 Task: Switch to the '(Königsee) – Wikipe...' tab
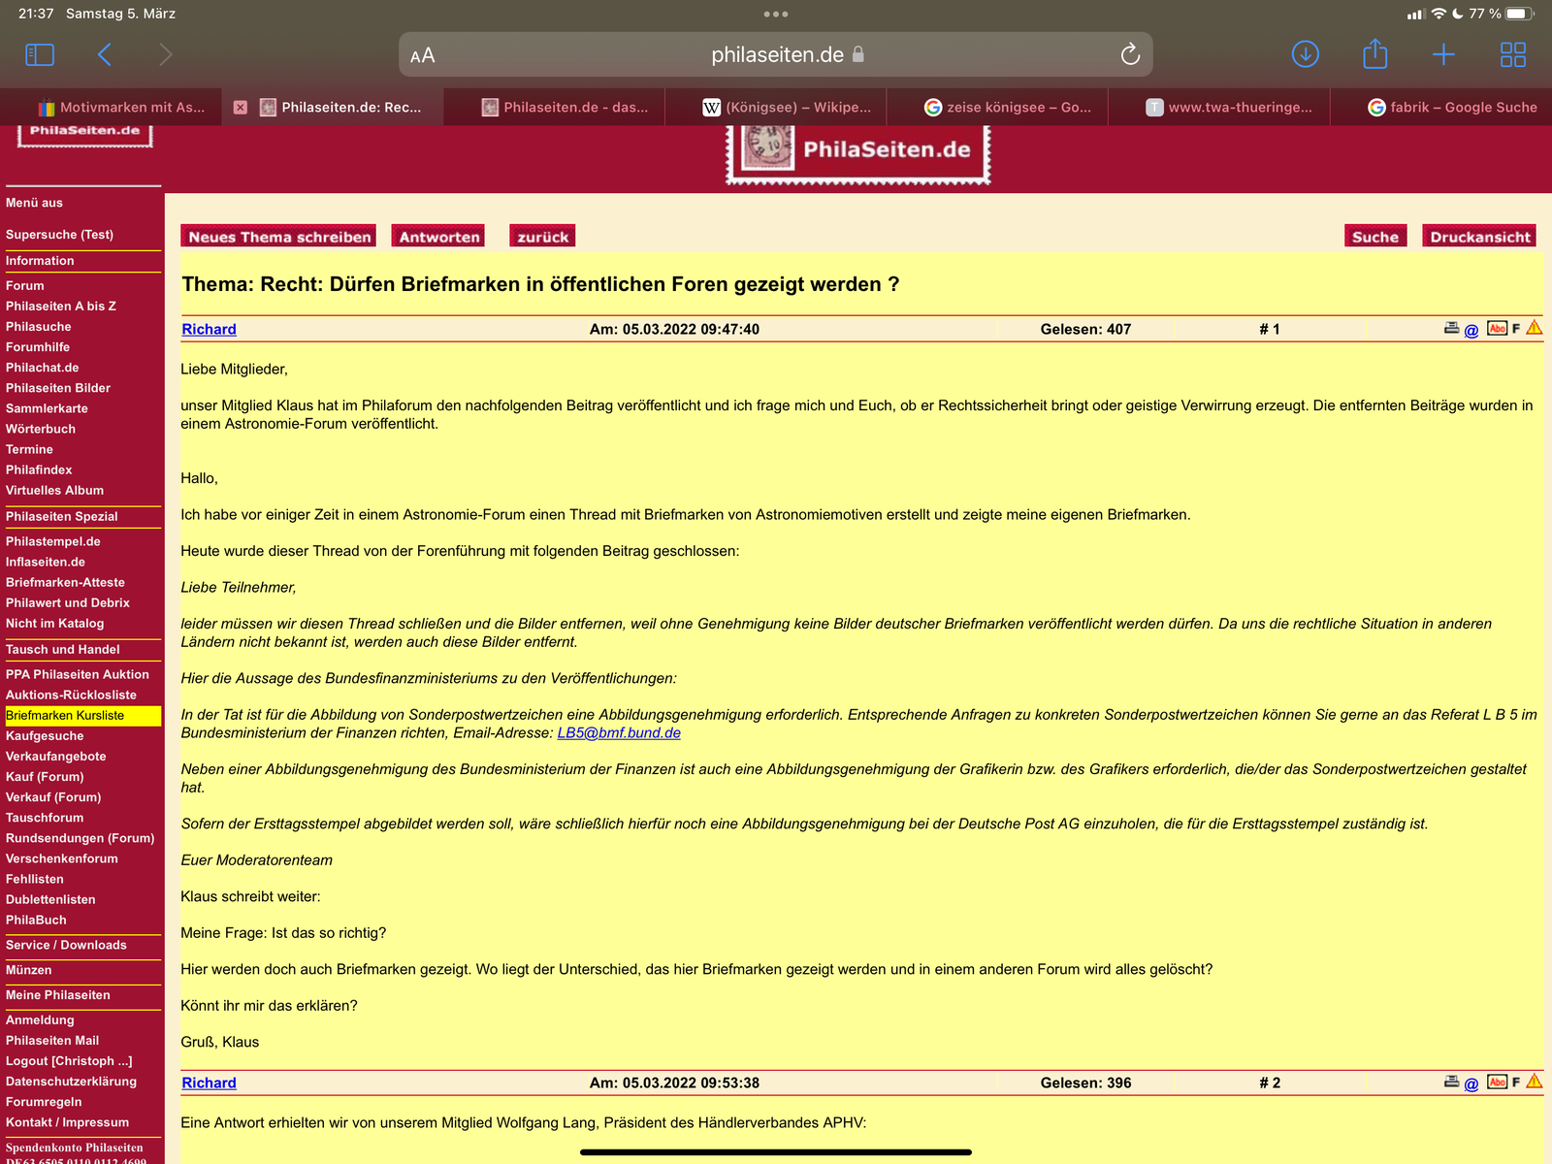[x=787, y=108]
